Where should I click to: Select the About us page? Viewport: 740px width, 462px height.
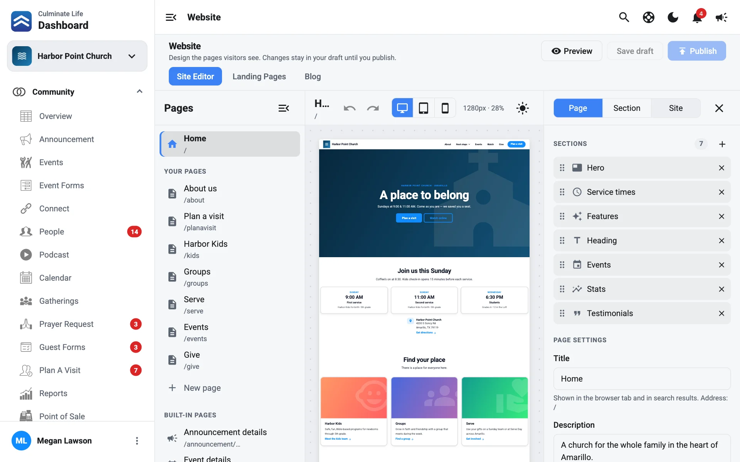[230, 194]
